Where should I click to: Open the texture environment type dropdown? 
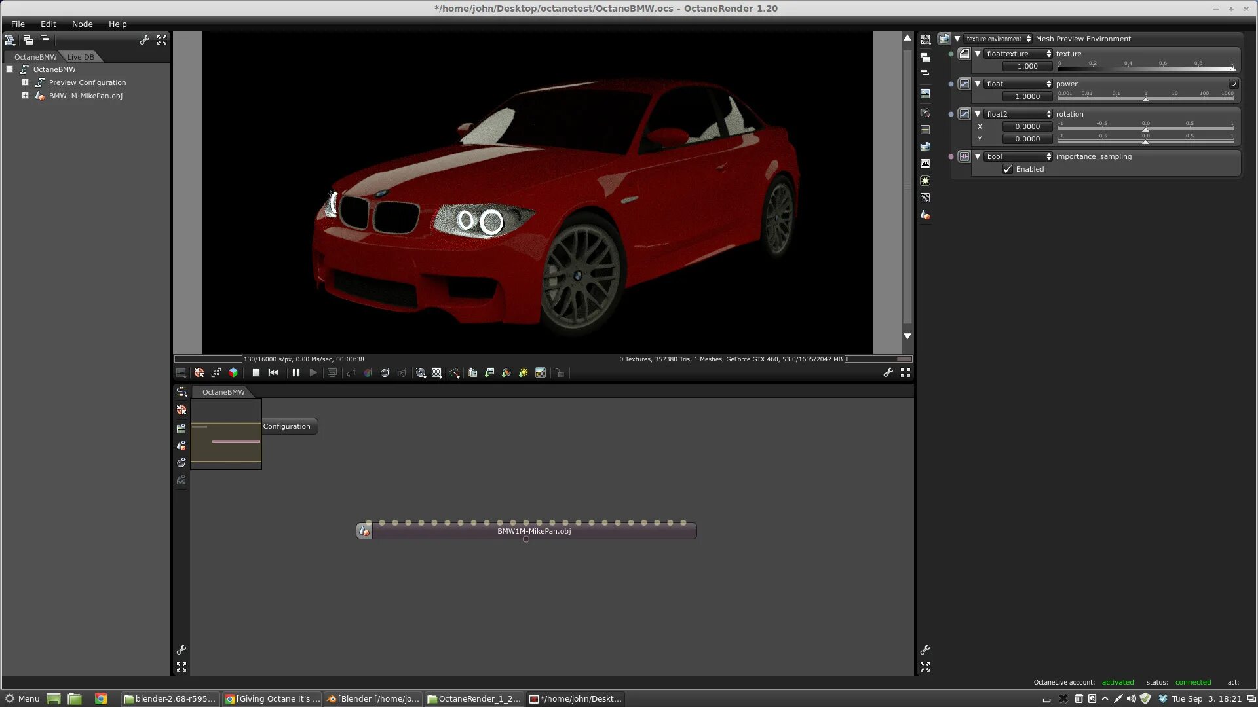click(x=998, y=39)
